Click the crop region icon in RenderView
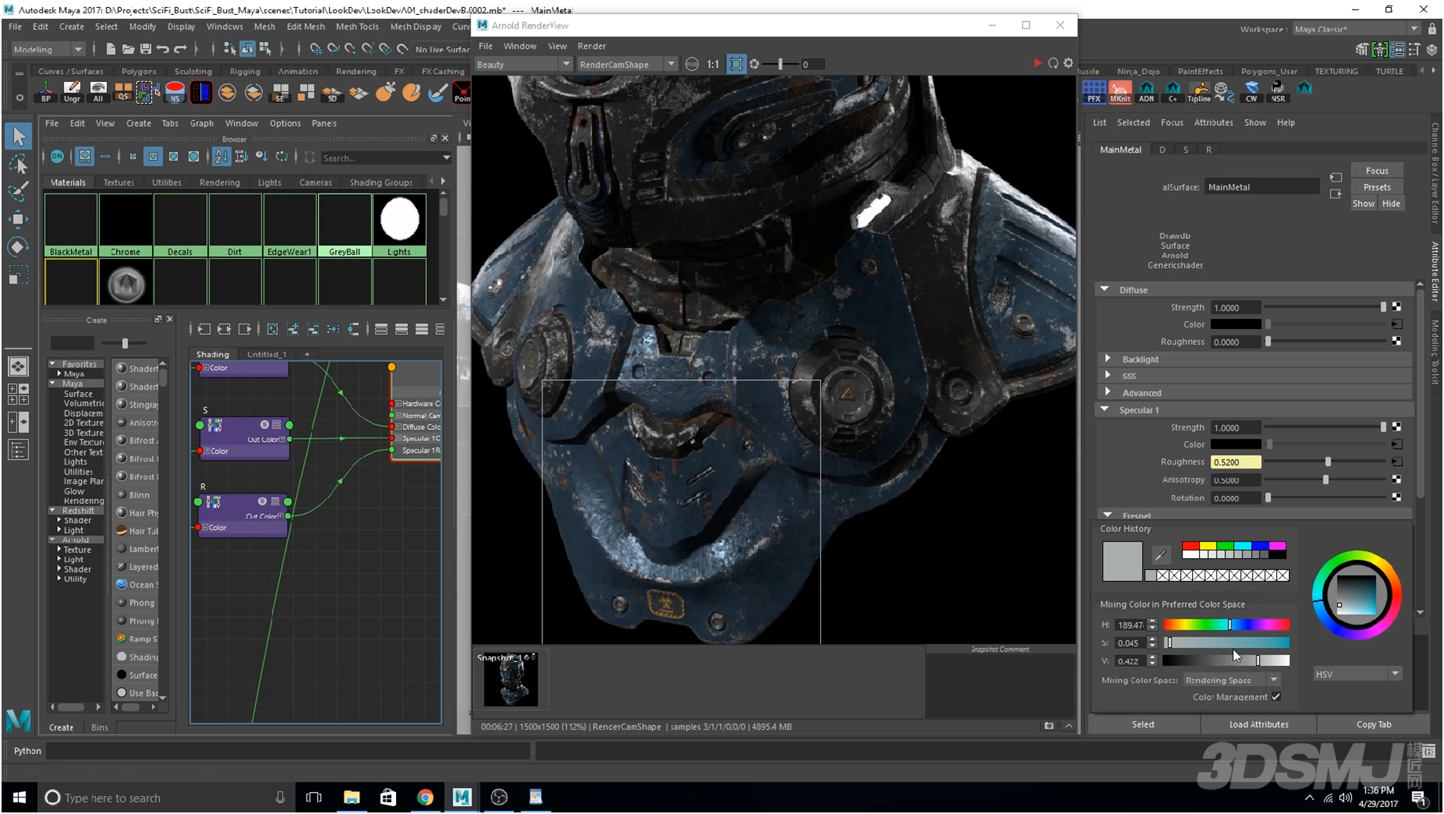This screenshot has height=814, width=1444. [735, 65]
